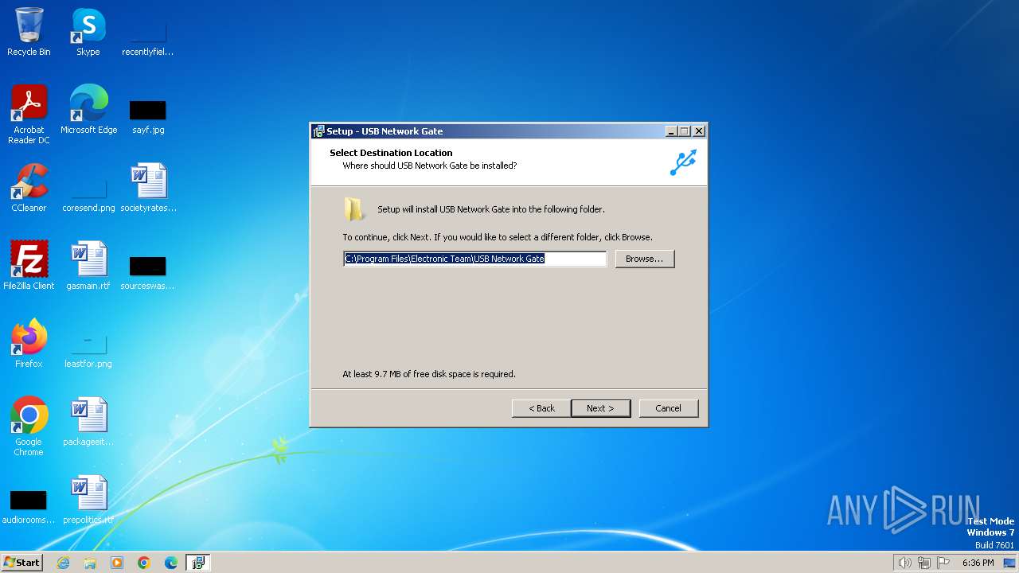Open the Recycle Bin desktop icon
Screen dimensions: 1019x573
(x=29, y=32)
